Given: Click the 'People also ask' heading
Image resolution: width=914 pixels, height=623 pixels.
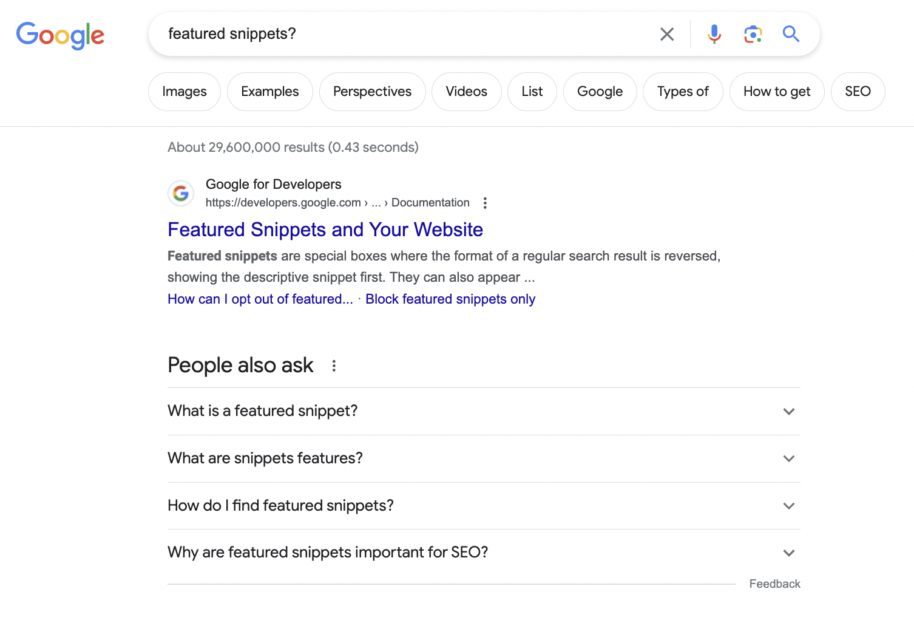Looking at the screenshot, I should tap(240, 366).
